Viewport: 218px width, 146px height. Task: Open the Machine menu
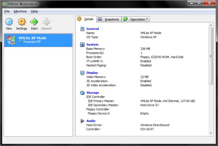pos(20,11)
